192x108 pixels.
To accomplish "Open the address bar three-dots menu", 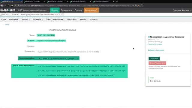I will click(x=133, y=5).
